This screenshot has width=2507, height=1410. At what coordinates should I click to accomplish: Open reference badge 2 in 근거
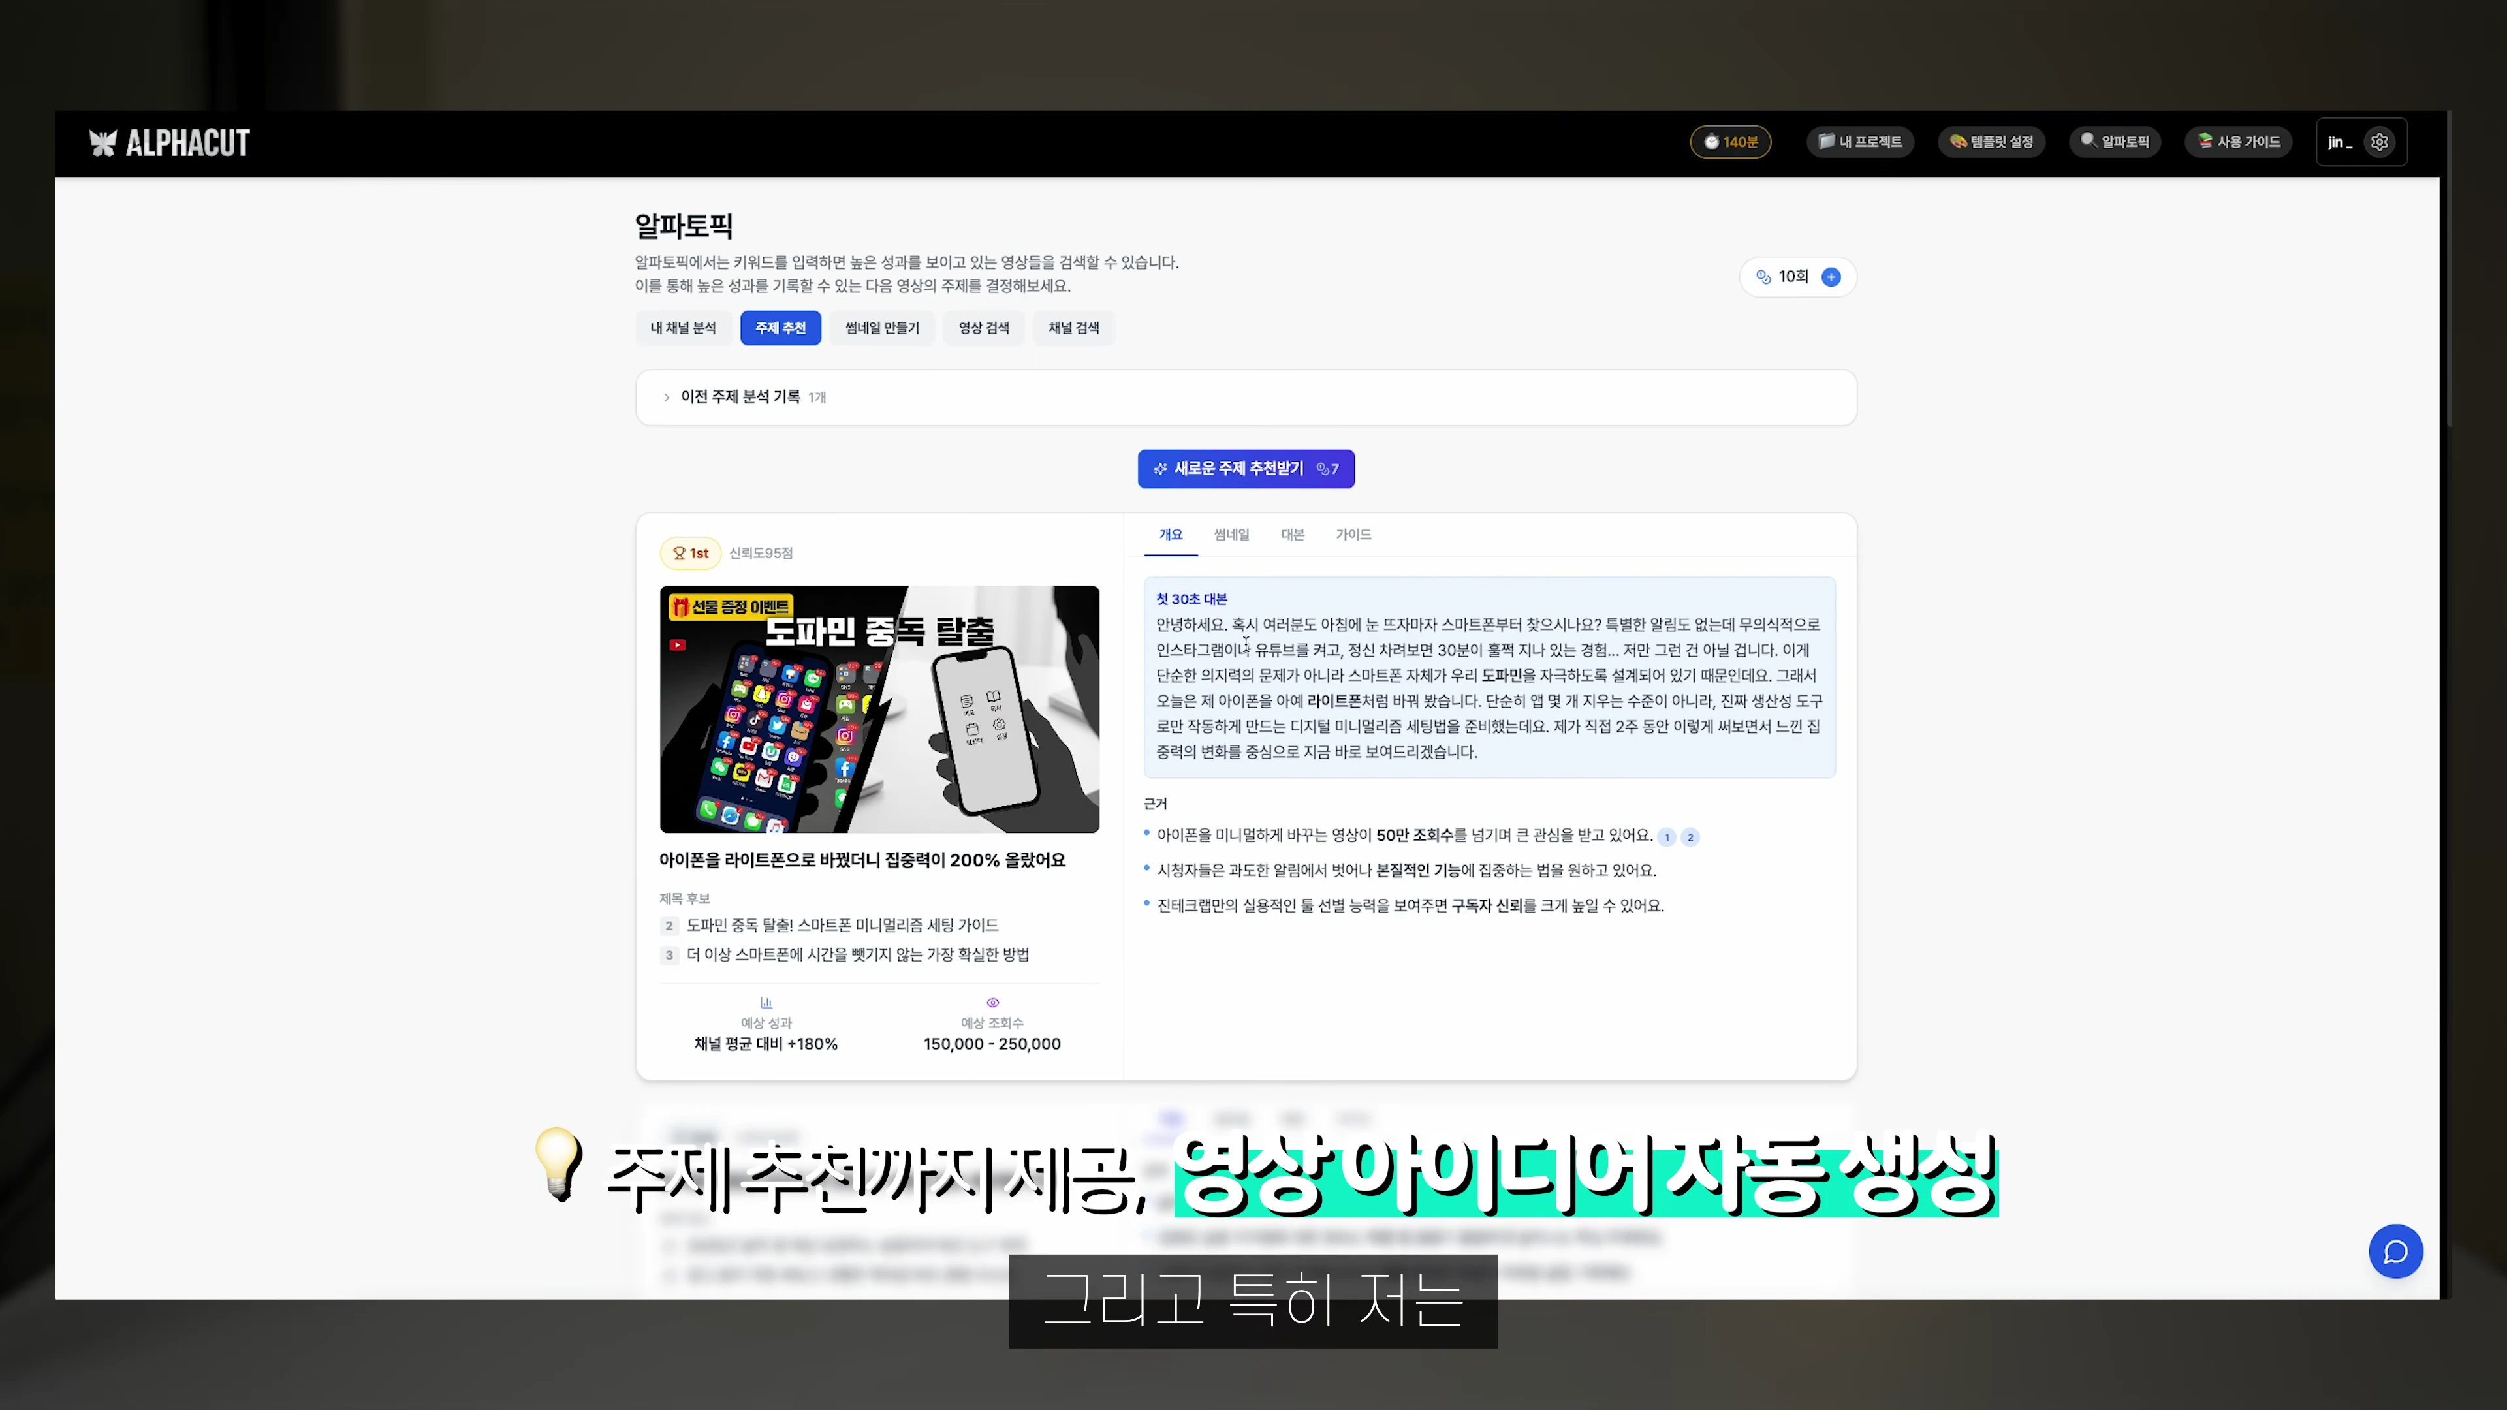[1690, 837]
